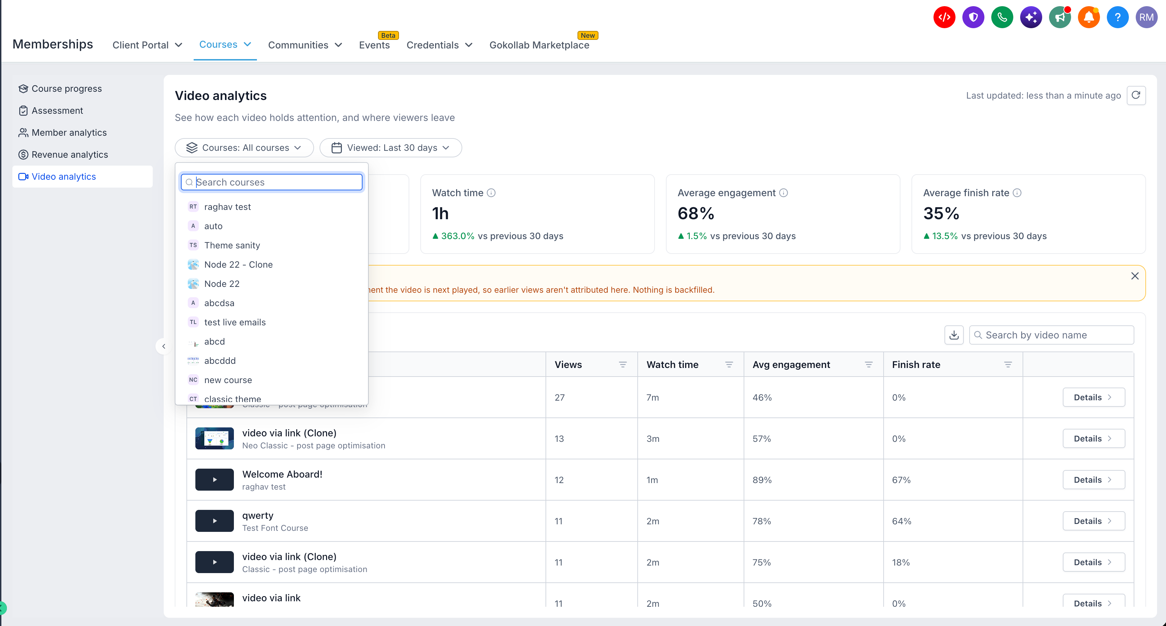Collapse the left sidebar with arrow
The image size is (1166, 626).
tap(164, 346)
